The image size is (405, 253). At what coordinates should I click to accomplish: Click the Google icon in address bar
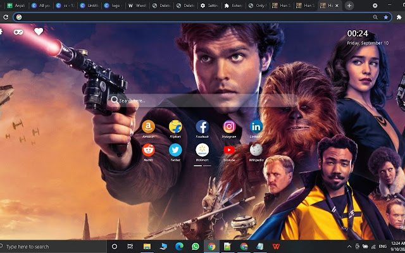[x=19, y=17]
